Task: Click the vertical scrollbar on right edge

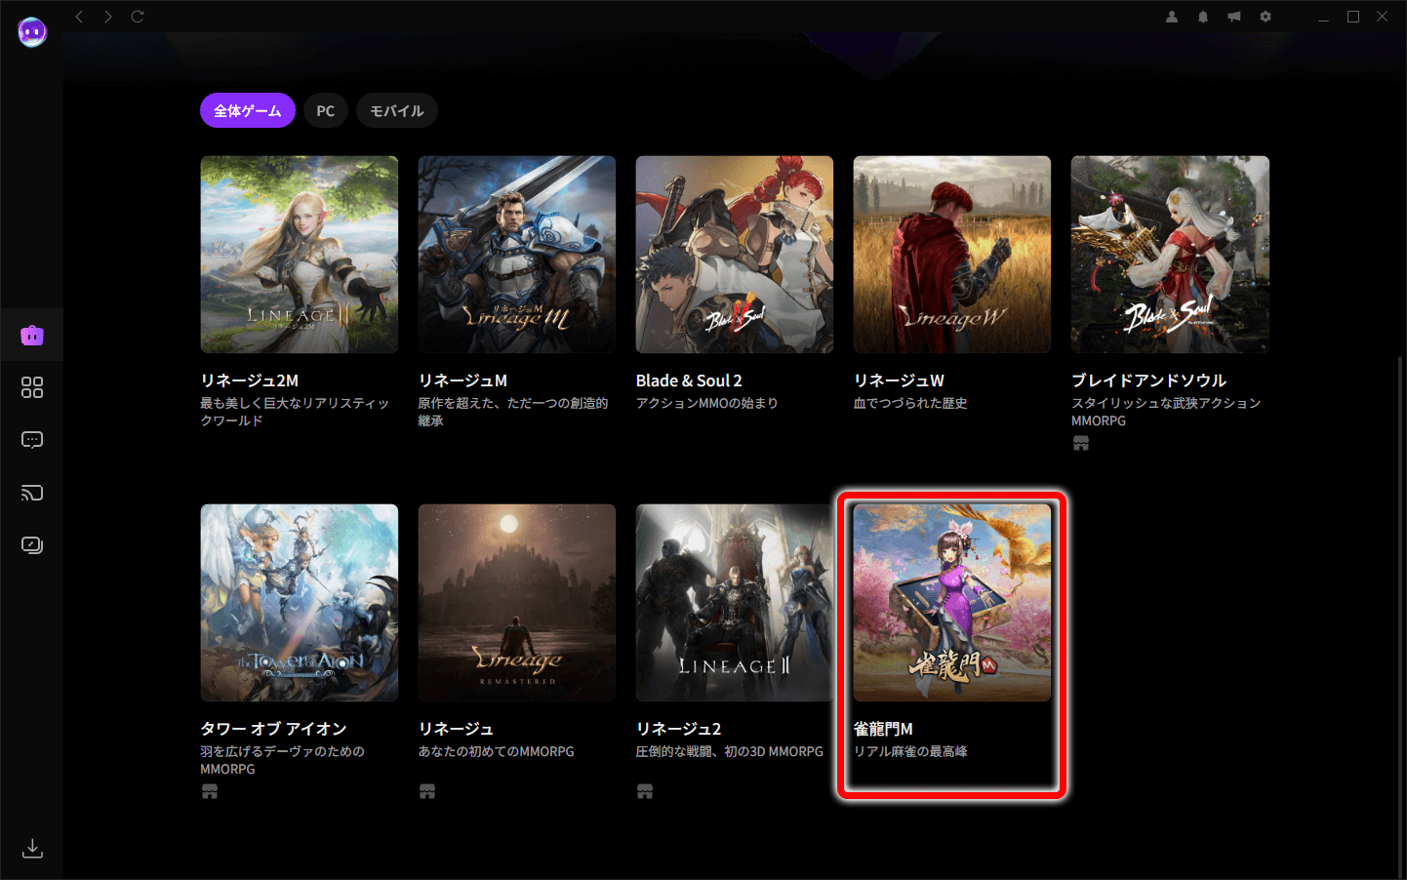Action: [x=1401, y=615]
